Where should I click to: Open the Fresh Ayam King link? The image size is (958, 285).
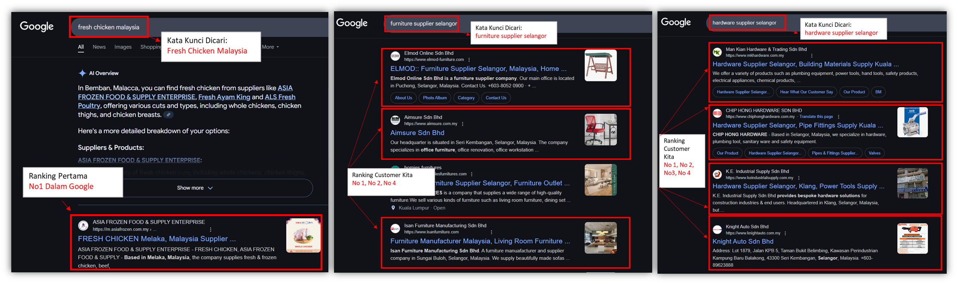coord(224,97)
